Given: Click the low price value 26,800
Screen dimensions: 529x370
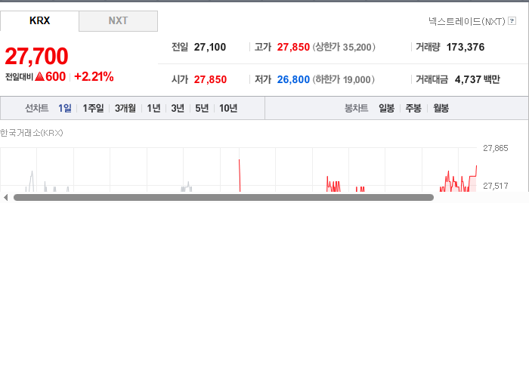Looking at the screenshot, I should 293,79.
